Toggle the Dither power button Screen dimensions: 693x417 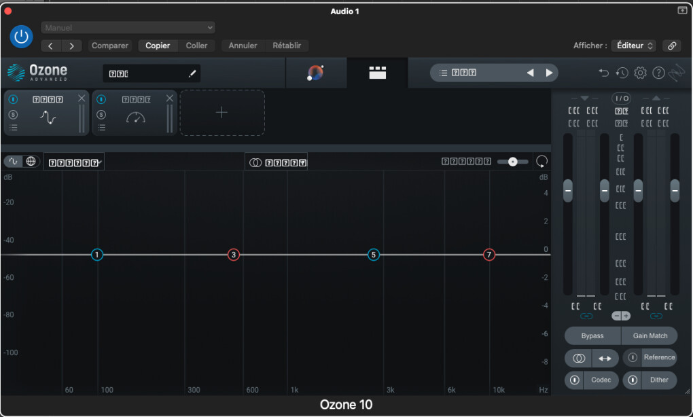633,380
